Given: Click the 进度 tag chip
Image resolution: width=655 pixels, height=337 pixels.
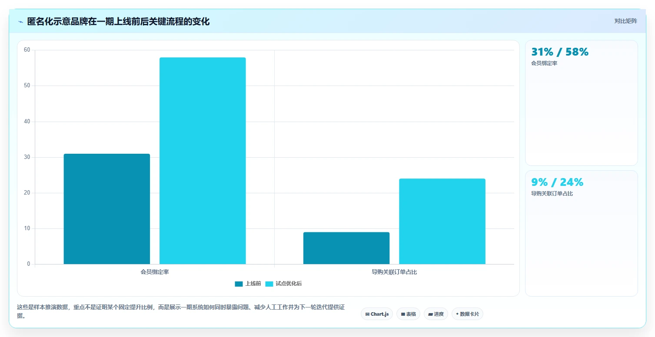Looking at the screenshot, I should 436,314.
